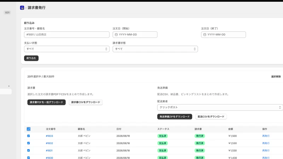Focus the 注文番号・顧客名 search field

[x=67, y=35]
